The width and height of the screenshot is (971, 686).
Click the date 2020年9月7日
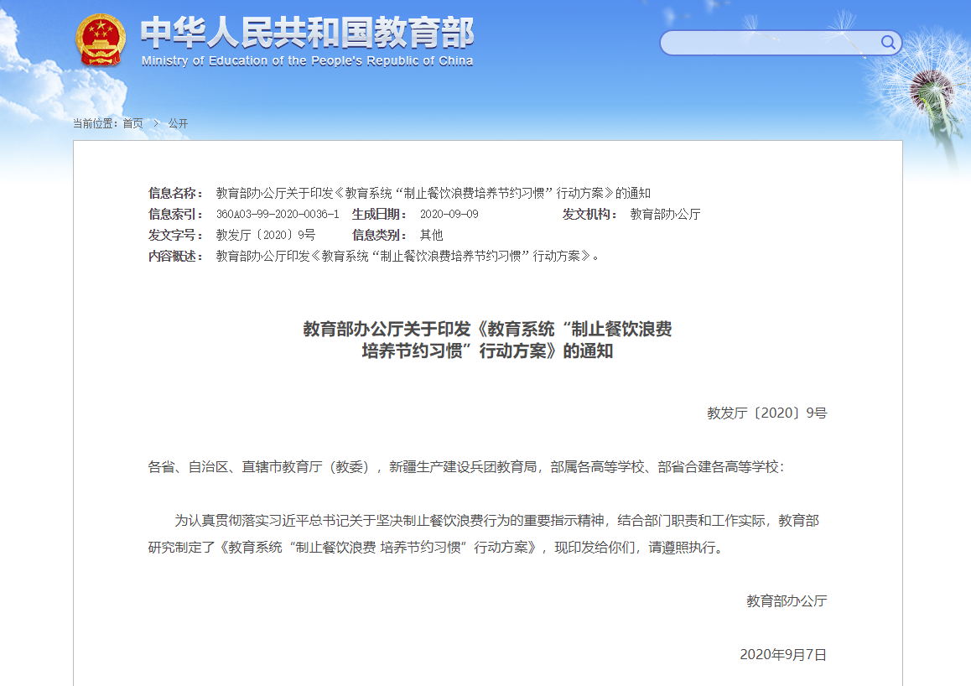click(x=783, y=655)
